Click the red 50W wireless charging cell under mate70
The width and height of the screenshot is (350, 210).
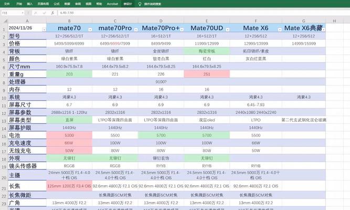tap(69, 150)
